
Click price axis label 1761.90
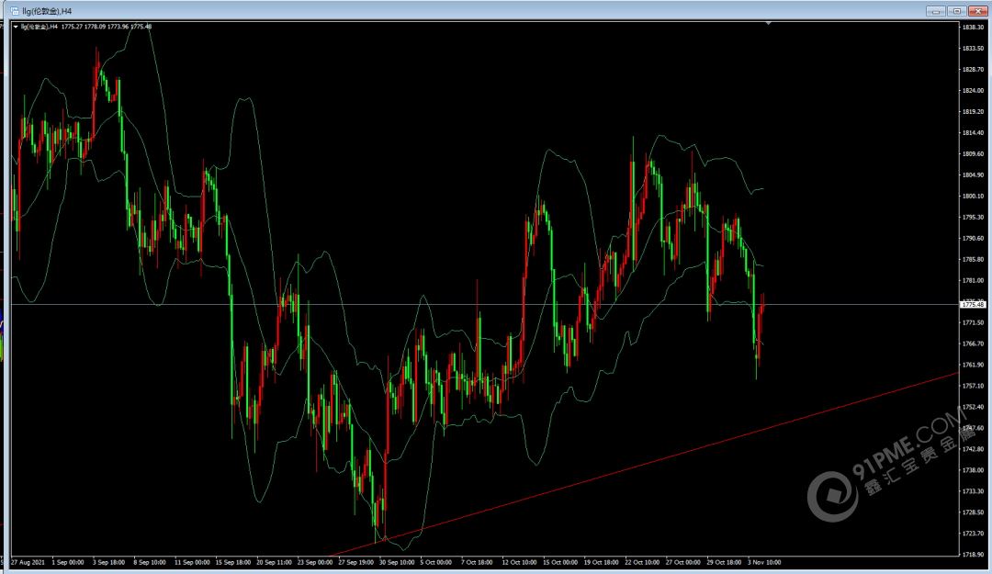[x=973, y=365]
